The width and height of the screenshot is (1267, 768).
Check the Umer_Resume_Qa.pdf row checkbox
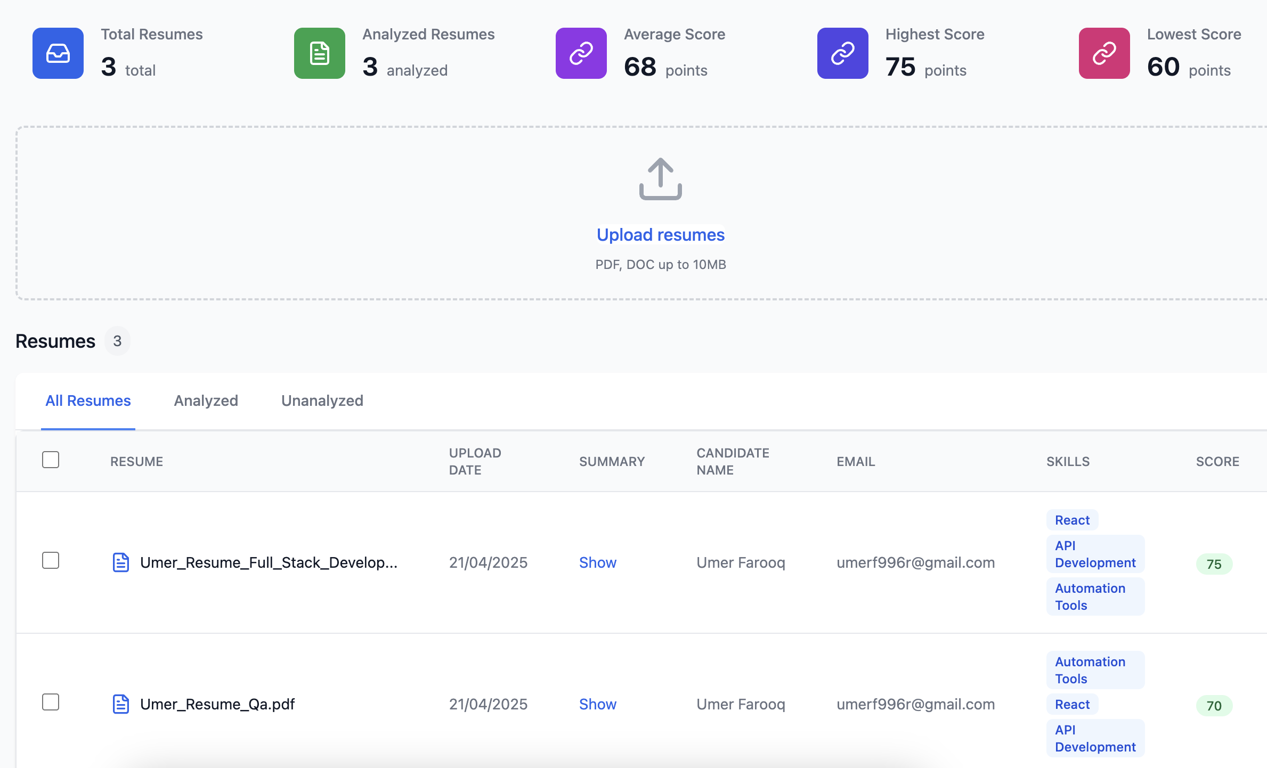click(x=51, y=702)
